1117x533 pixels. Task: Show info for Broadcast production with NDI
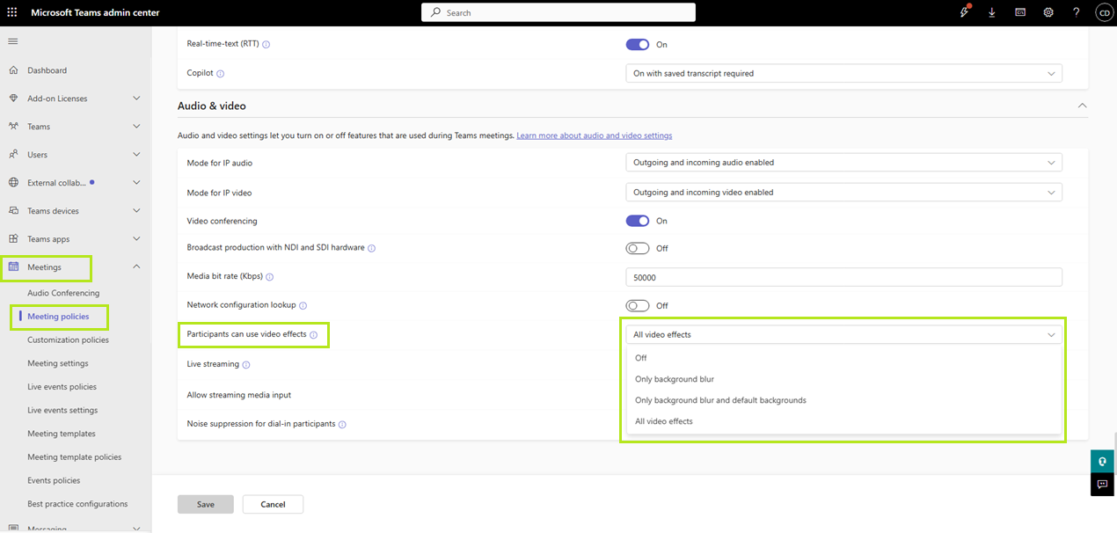click(x=371, y=249)
